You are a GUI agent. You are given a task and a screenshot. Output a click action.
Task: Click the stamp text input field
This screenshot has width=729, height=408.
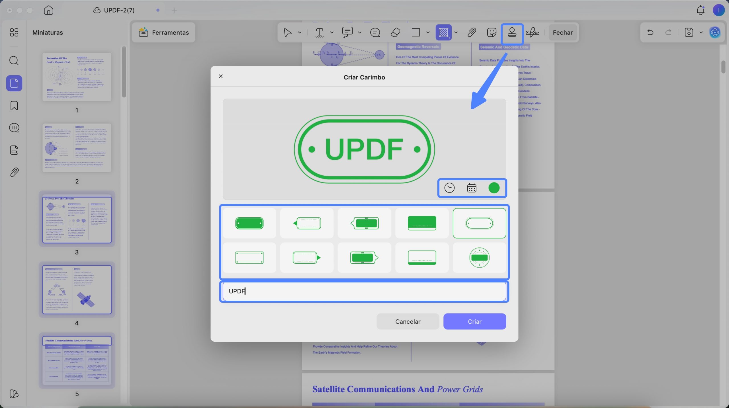[x=364, y=291]
